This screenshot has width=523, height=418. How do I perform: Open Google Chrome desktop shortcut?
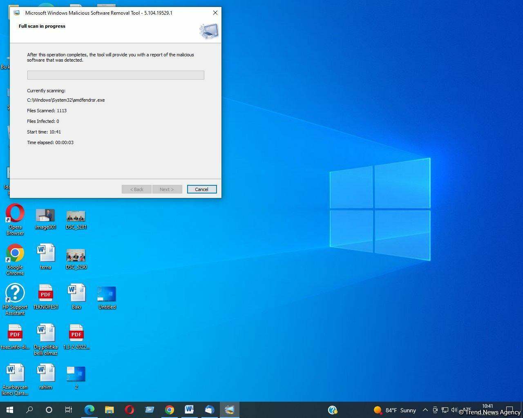(x=15, y=260)
